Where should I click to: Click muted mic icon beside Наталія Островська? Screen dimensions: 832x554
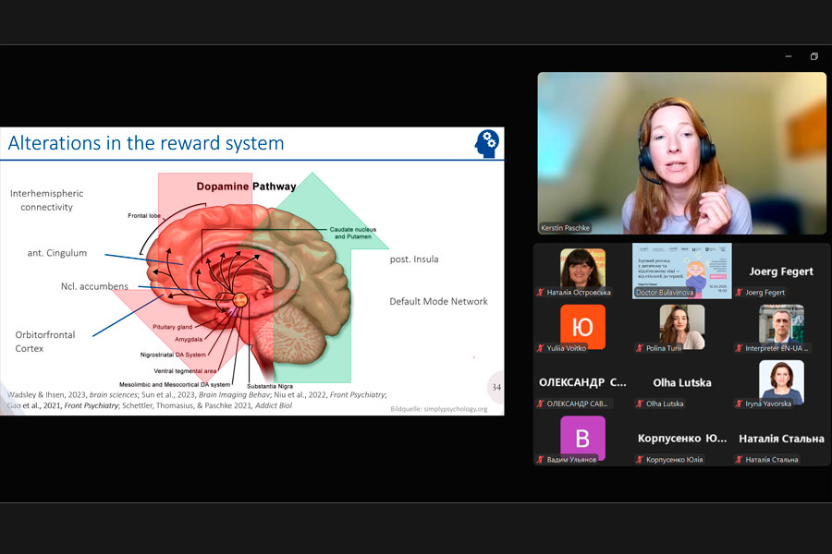[540, 293]
